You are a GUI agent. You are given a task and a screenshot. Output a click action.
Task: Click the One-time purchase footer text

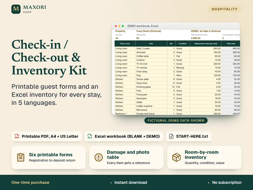[30, 182]
